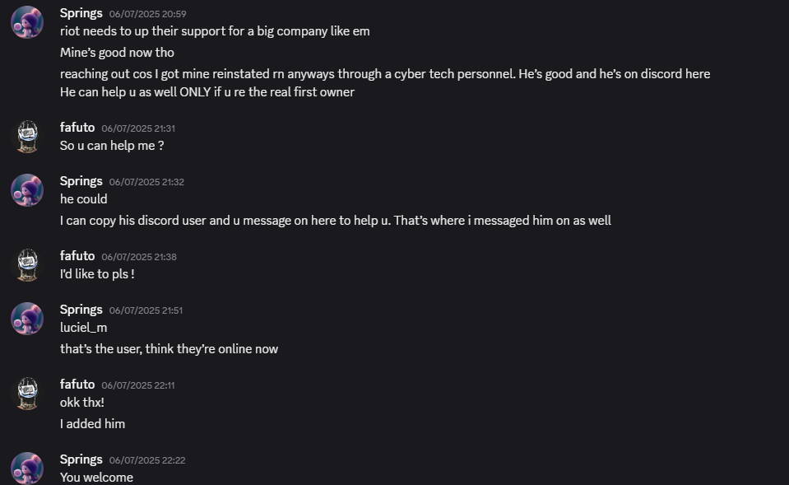Viewport: 789px width, 485px height.
Task: Click Springs' avatar beside the 20:59 message
Action: point(27,22)
